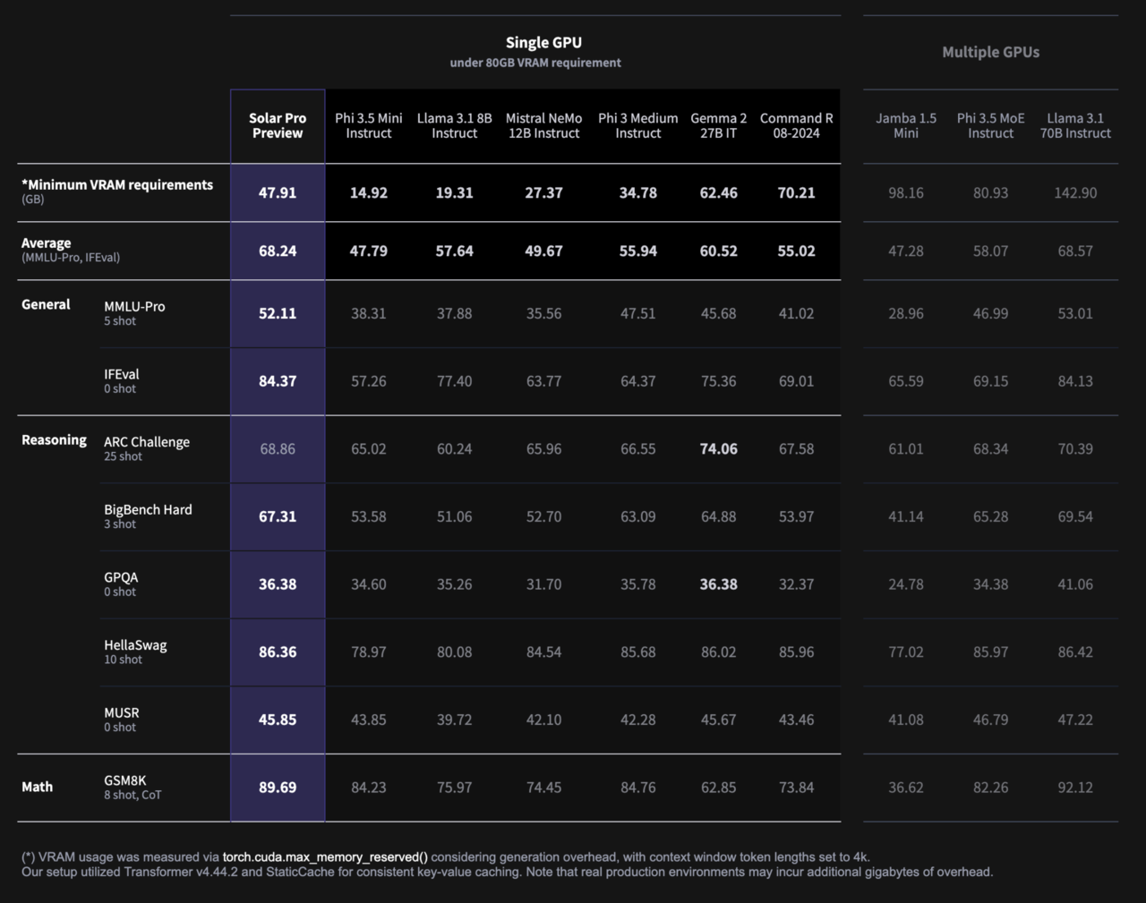Select the Phi 3.5 Mini Instruct header

[369, 125]
